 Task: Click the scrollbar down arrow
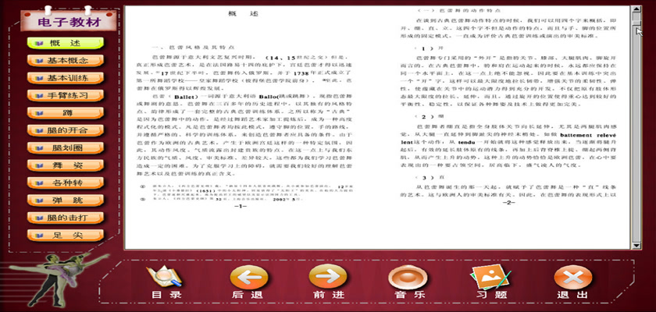pos(636,246)
